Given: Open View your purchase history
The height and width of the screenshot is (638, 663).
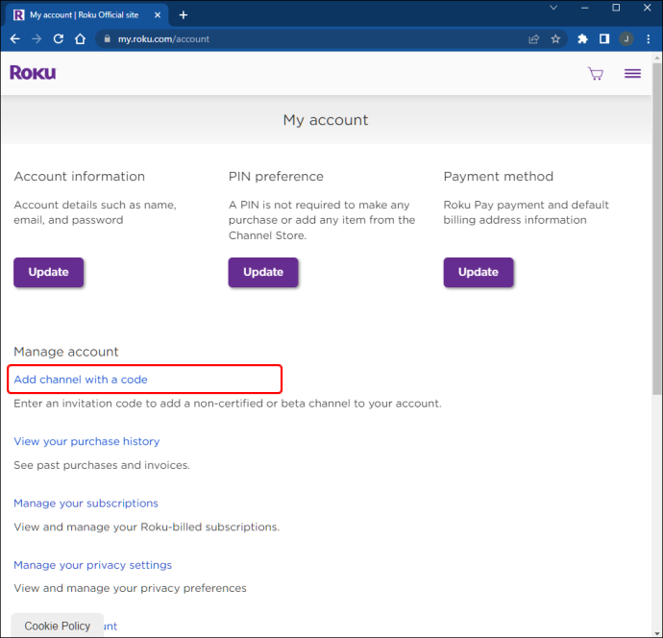Looking at the screenshot, I should pyautogui.click(x=86, y=441).
